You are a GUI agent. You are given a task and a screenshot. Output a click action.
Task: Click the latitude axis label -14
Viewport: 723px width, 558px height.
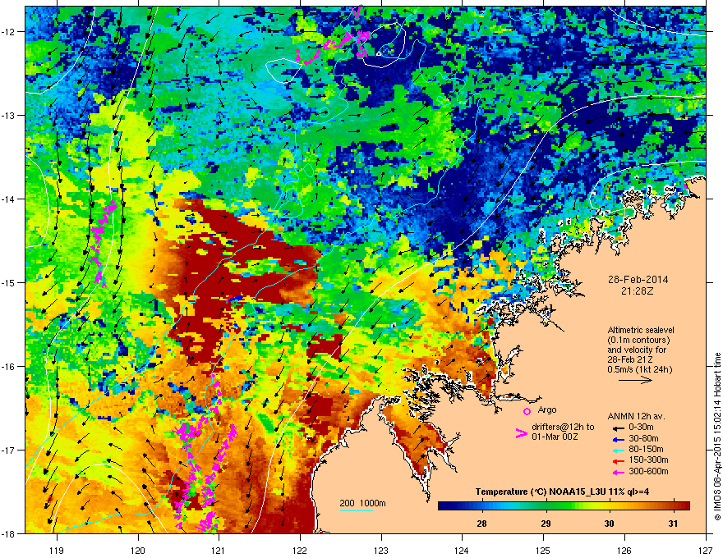[x=9, y=199]
